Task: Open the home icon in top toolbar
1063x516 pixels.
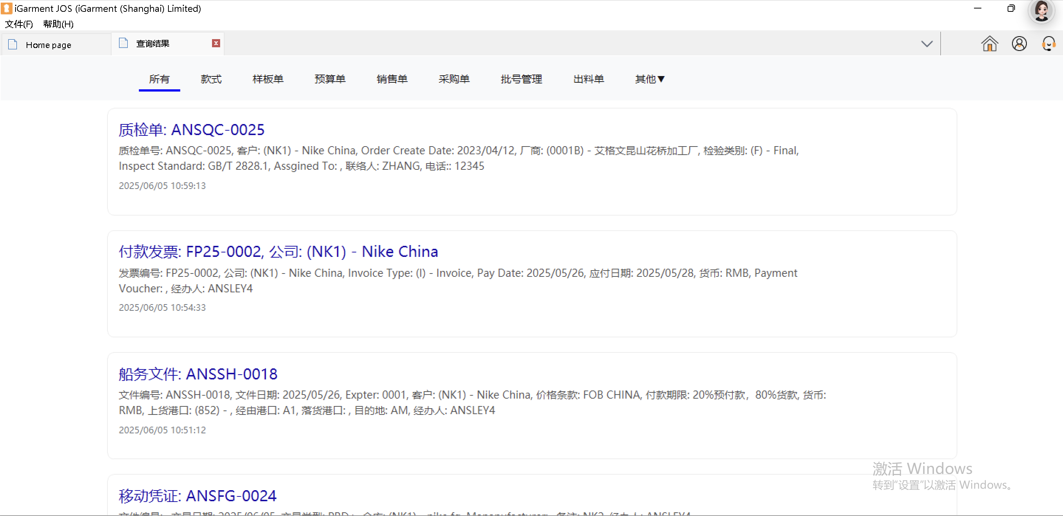Action: (989, 43)
